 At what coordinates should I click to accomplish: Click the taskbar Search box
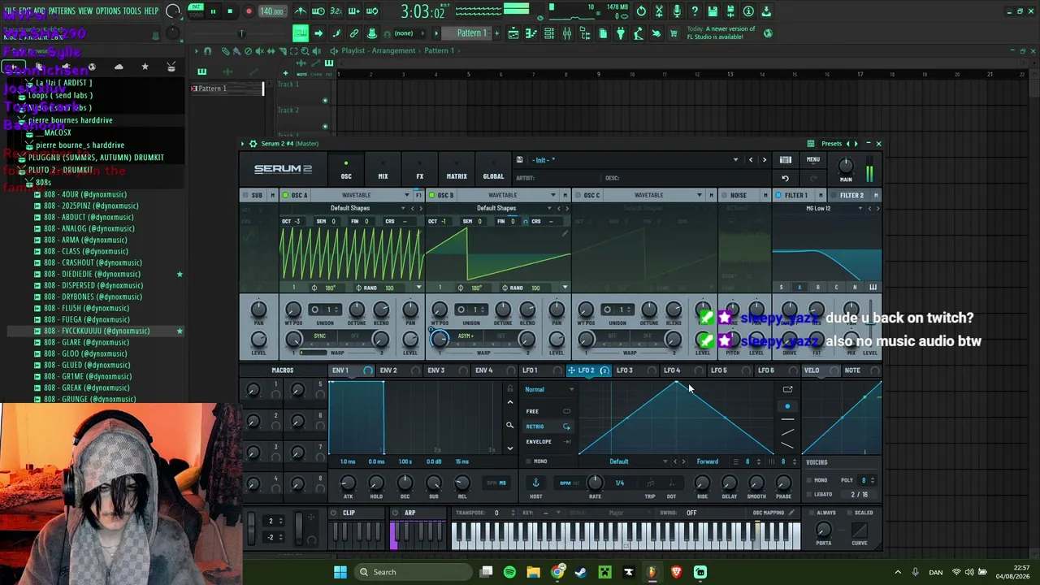413,572
